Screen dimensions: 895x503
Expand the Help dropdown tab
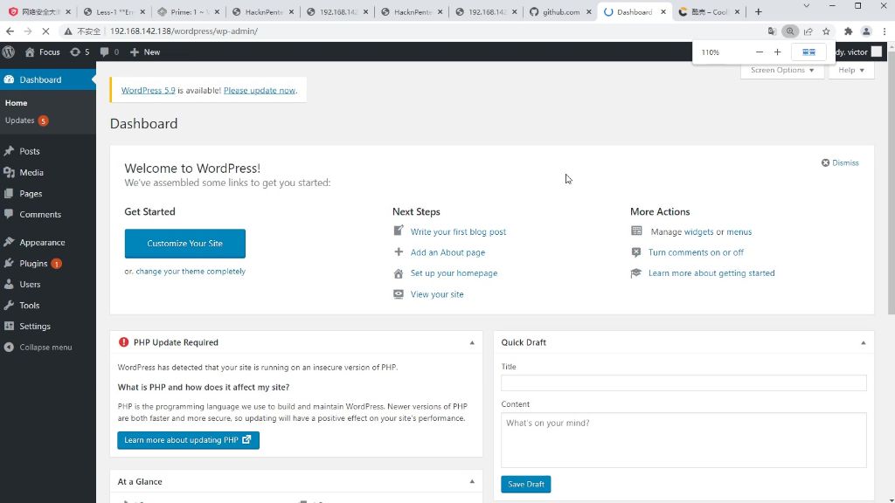click(x=851, y=70)
